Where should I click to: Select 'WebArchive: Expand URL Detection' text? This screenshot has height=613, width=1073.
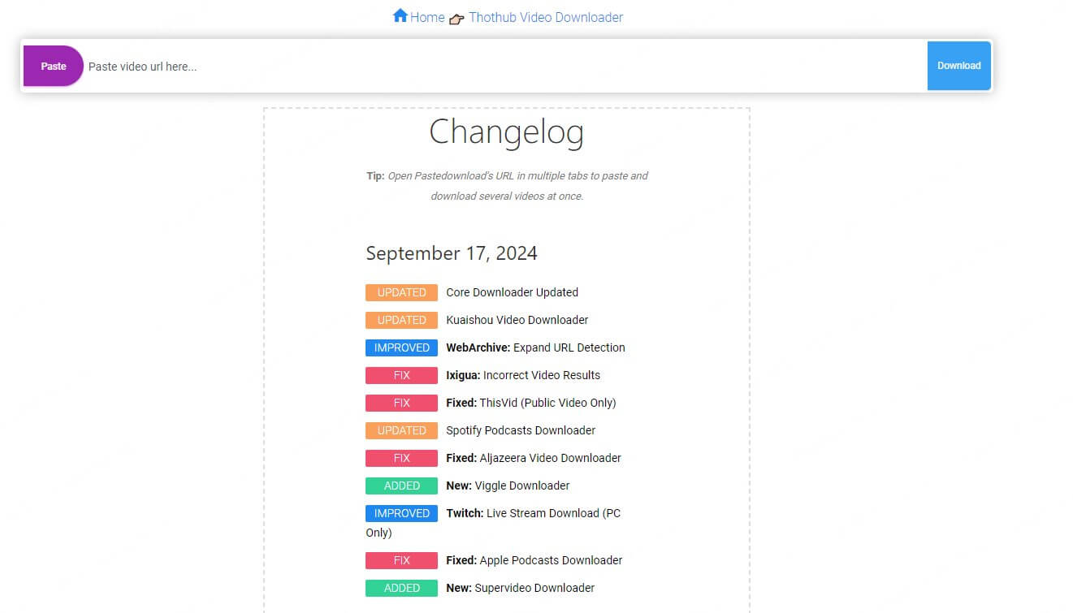pos(535,348)
